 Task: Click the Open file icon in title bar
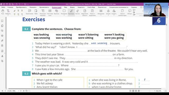point(4,4)
